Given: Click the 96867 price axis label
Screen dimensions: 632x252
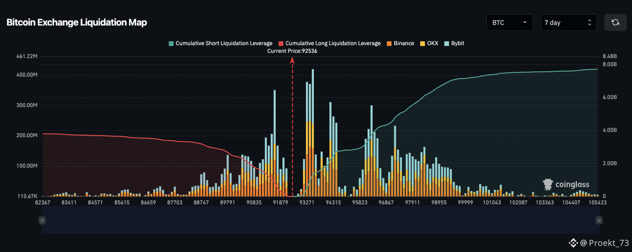Looking at the screenshot, I should [x=386, y=203].
